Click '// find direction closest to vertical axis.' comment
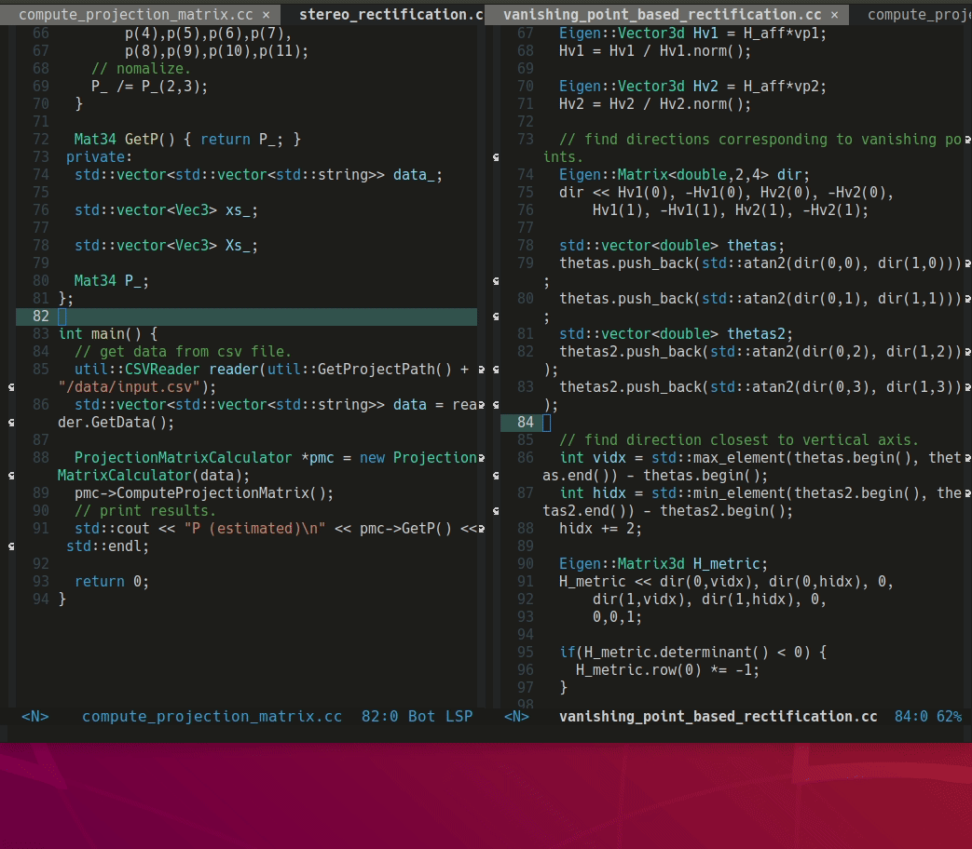This screenshot has width=972, height=849. pyautogui.click(x=739, y=440)
